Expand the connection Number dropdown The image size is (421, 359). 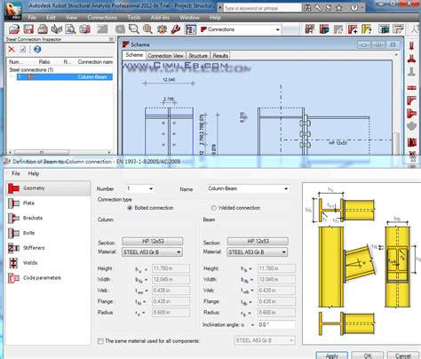click(151, 188)
